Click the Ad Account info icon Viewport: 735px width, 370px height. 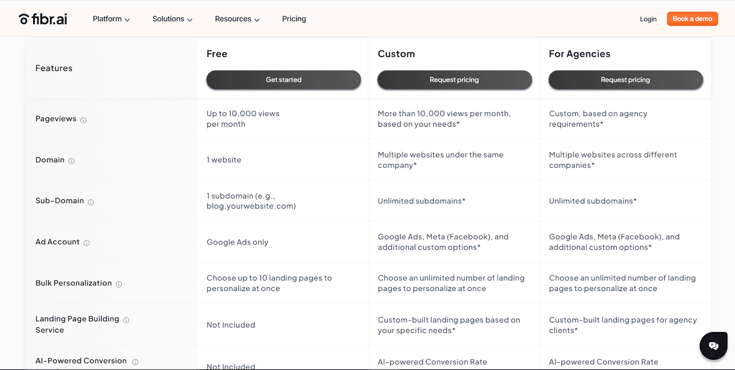87,243
